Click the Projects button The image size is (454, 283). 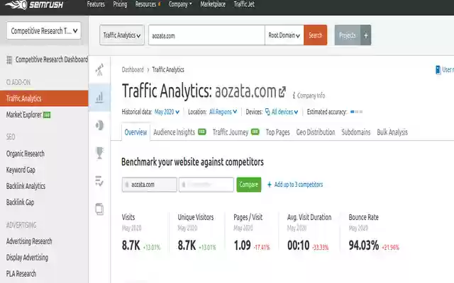pos(348,35)
